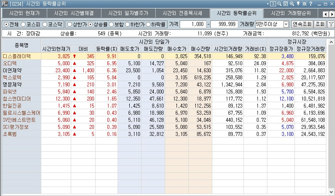Screen dimensions: 335x196
Task: Sort by the 등락률(%) column header
Action: [x=107, y=49]
